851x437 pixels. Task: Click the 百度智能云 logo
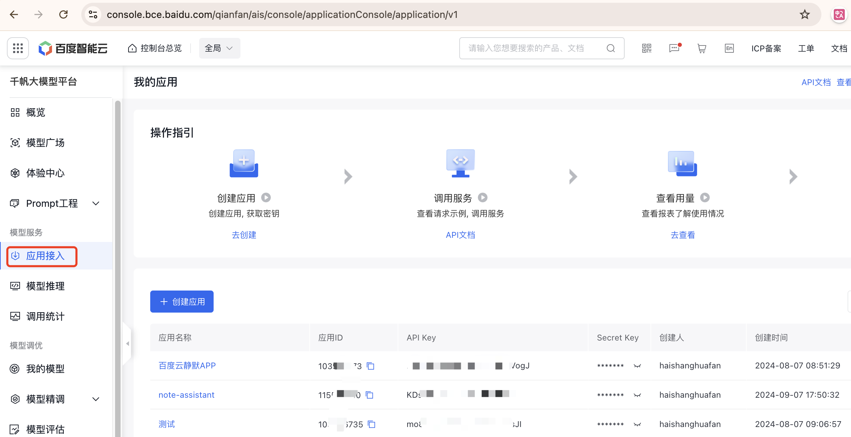pyautogui.click(x=73, y=48)
